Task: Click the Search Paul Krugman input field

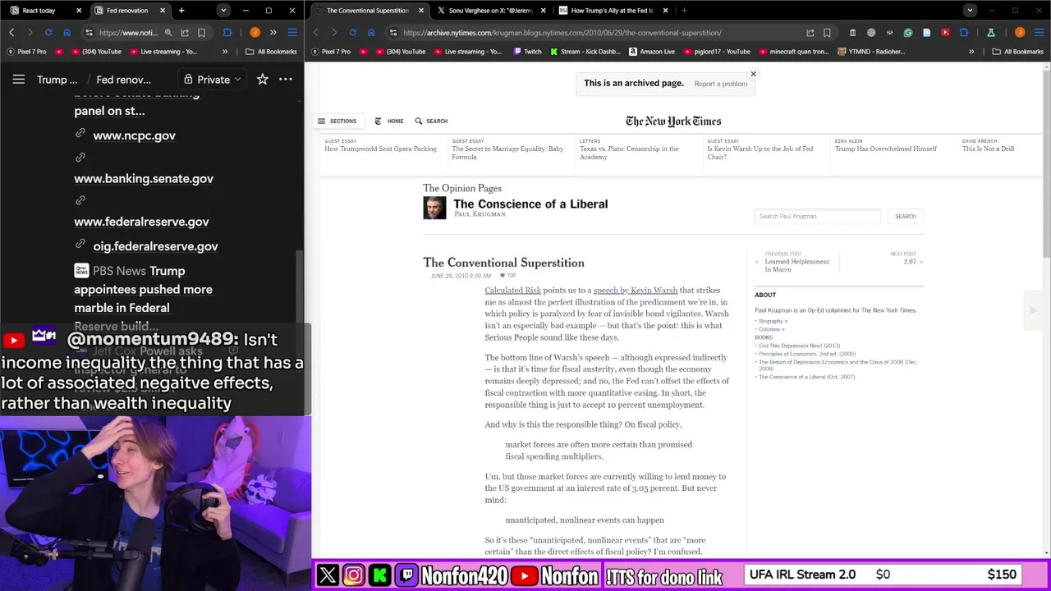Action: (817, 216)
